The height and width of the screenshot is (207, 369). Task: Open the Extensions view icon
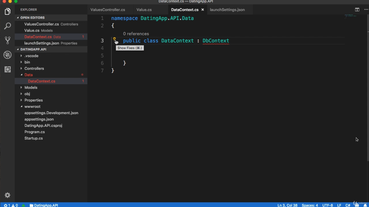point(7,69)
